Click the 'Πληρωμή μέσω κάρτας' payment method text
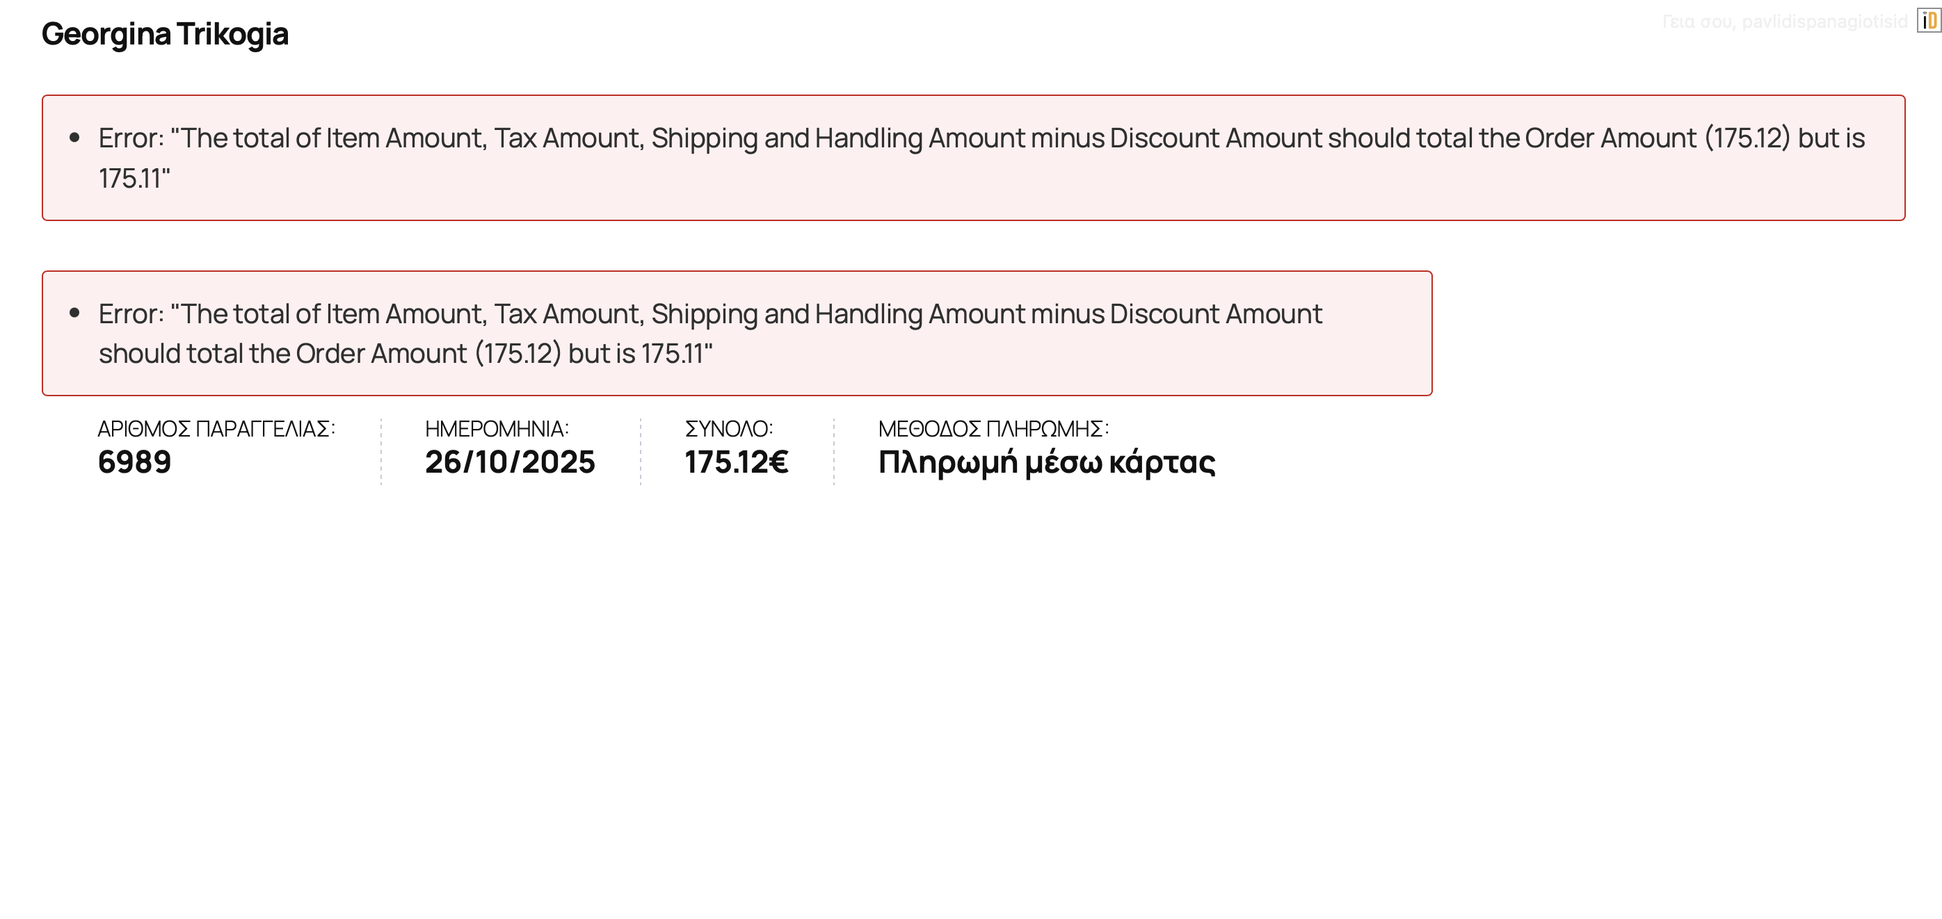Screen dimensions: 1942x919 coord(1046,462)
